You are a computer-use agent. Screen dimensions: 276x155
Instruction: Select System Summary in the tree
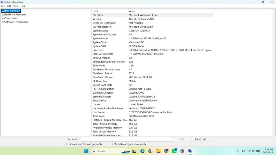click(x=11, y=11)
